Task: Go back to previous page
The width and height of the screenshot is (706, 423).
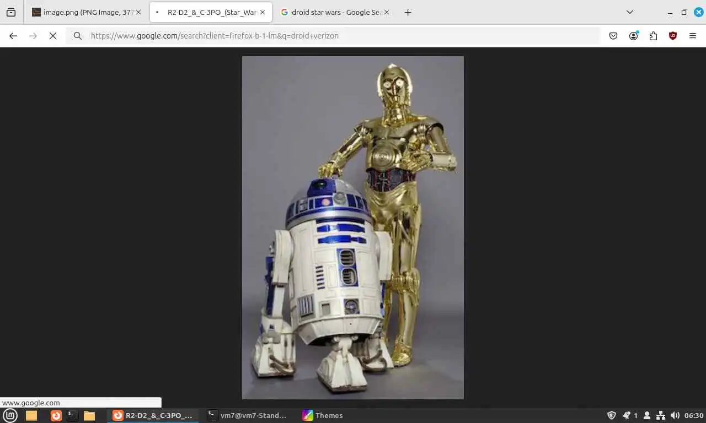Action: [13, 36]
